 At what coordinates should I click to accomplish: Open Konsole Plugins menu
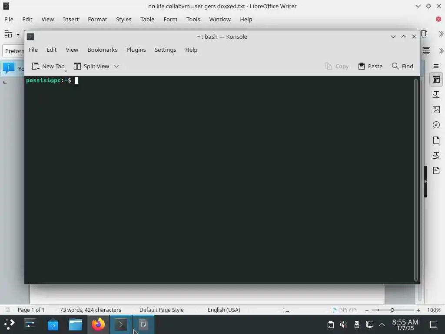[x=136, y=50]
